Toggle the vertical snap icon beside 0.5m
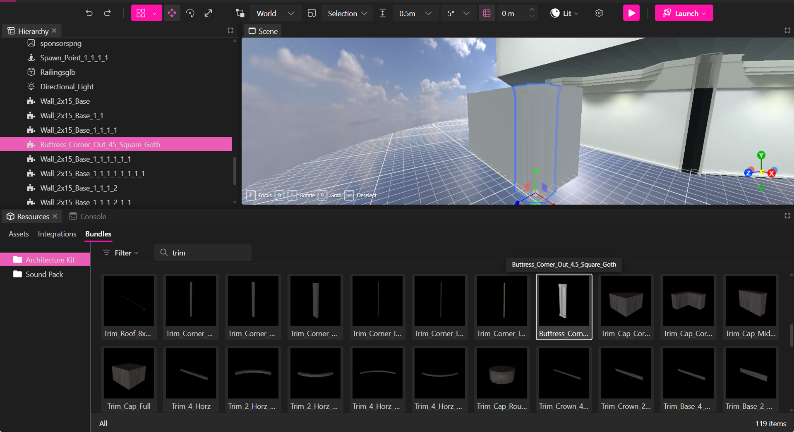The image size is (794, 432). [x=383, y=13]
